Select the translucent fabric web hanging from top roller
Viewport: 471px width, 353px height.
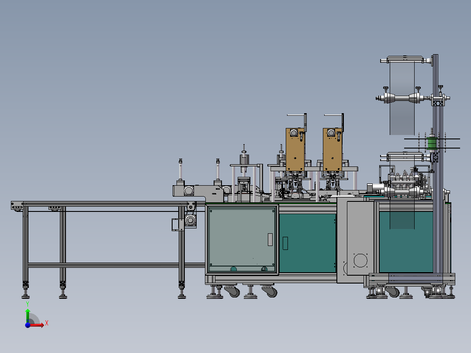coord(402,98)
